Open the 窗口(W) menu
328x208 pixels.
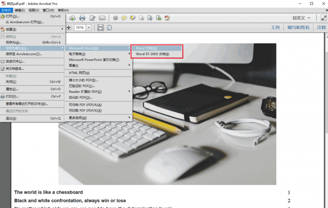point(48,10)
